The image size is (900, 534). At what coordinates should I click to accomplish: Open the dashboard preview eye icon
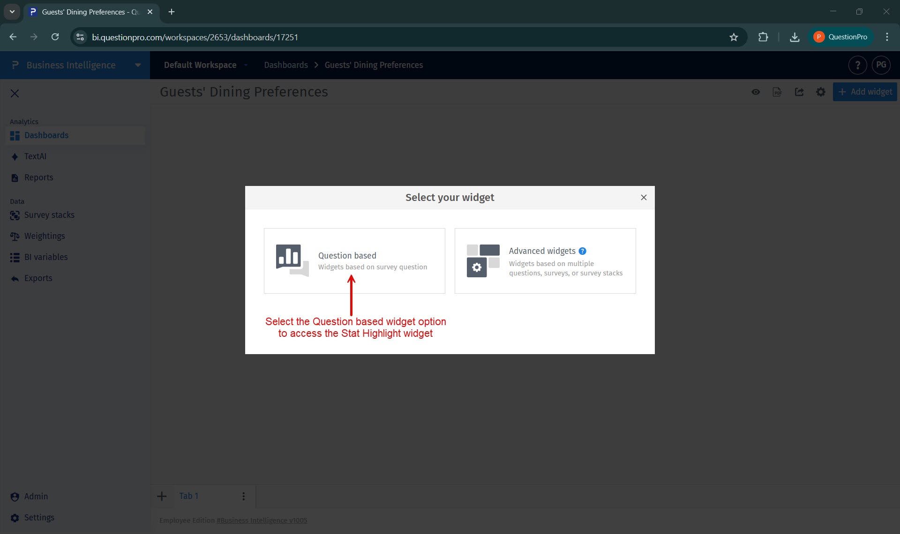click(756, 92)
